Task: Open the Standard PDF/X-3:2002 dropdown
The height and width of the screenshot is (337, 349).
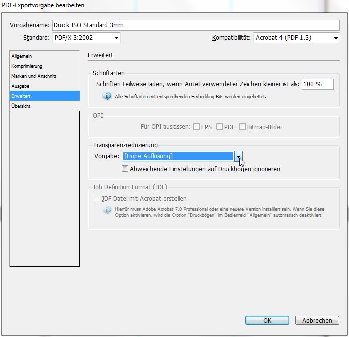Action: 86,38
